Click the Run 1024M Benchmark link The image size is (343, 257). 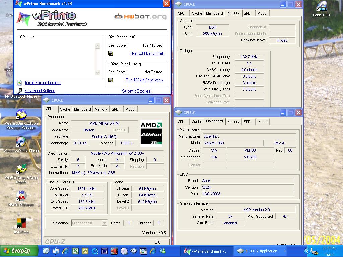click(144, 80)
